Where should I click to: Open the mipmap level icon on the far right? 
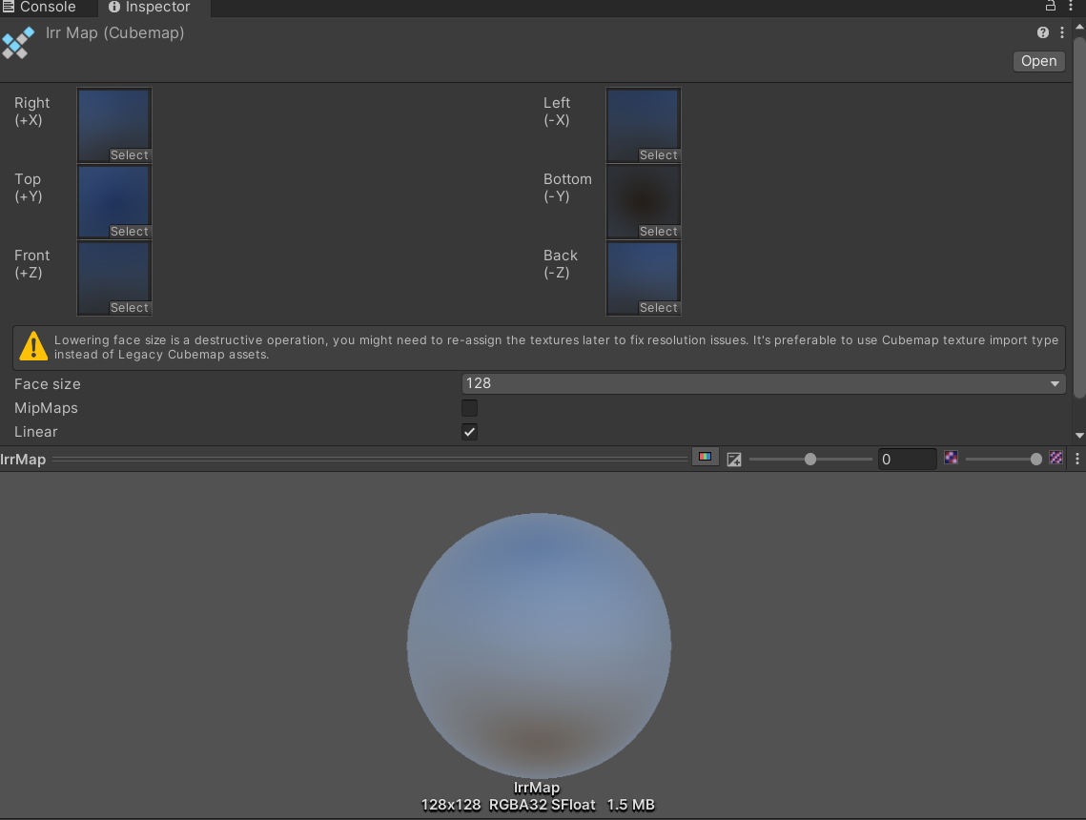1055,458
